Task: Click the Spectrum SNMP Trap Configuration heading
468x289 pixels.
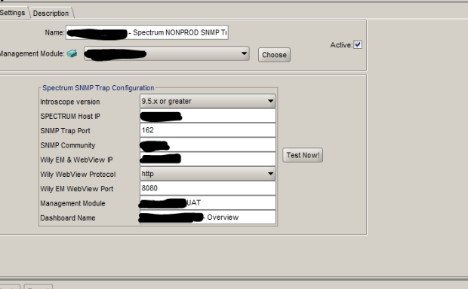Action: tap(98, 88)
